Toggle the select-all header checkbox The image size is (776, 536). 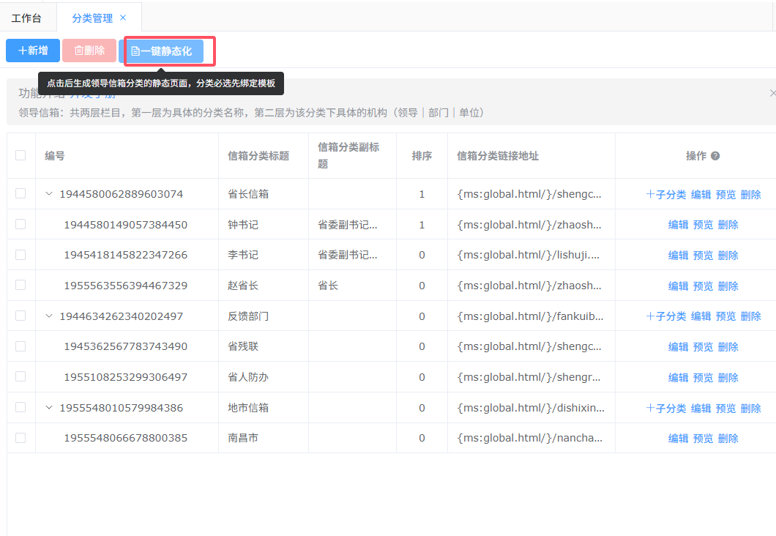point(20,155)
